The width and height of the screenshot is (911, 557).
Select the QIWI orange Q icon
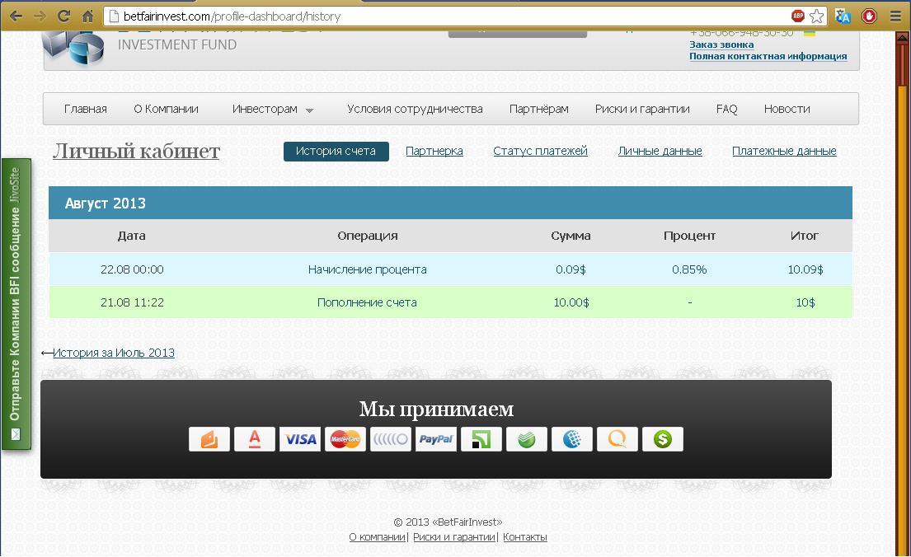(x=617, y=439)
